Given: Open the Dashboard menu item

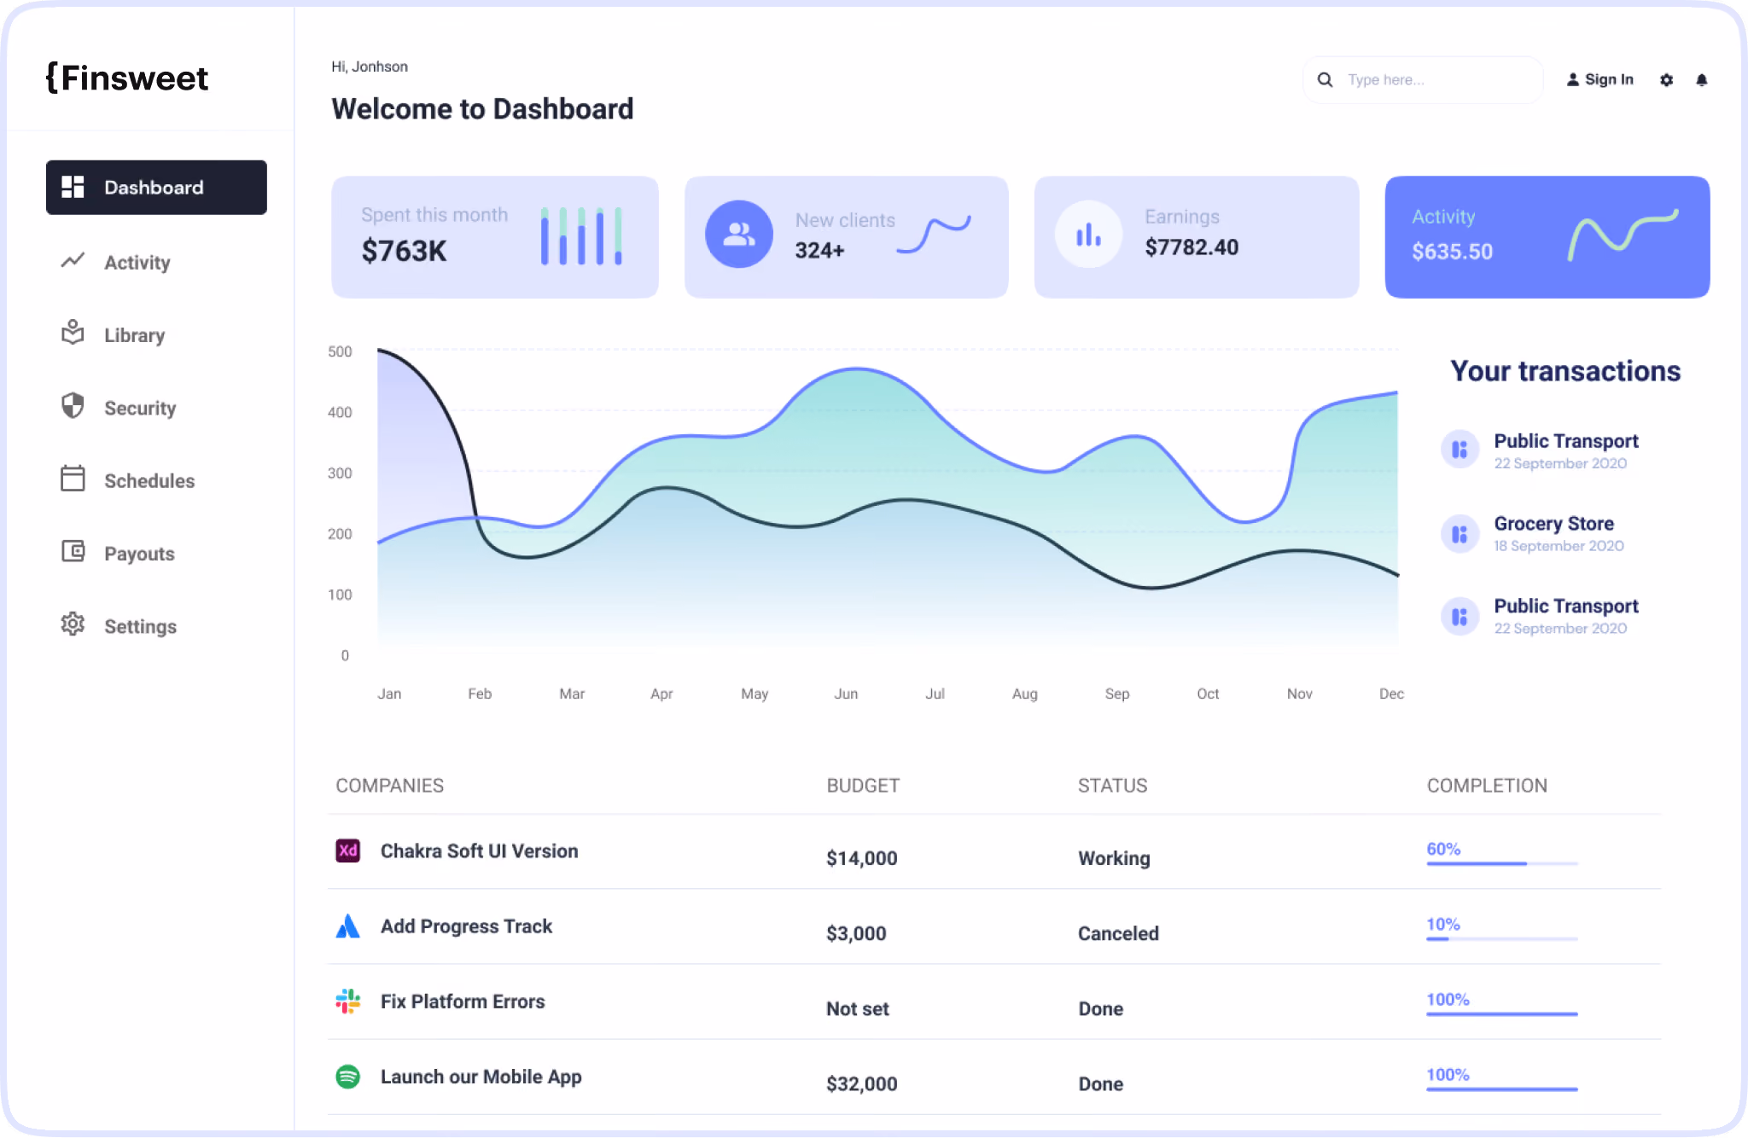Looking at the screenshot, I should pyautogui.click(x=156, y=187).
